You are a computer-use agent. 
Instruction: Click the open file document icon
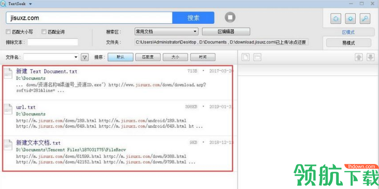(246, 57)
